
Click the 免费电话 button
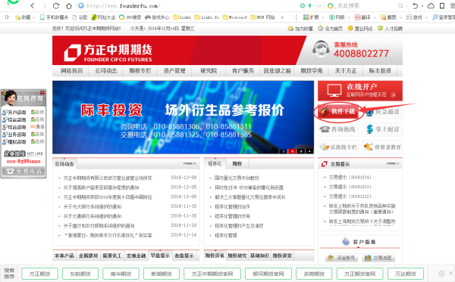(x=24, y=171)
